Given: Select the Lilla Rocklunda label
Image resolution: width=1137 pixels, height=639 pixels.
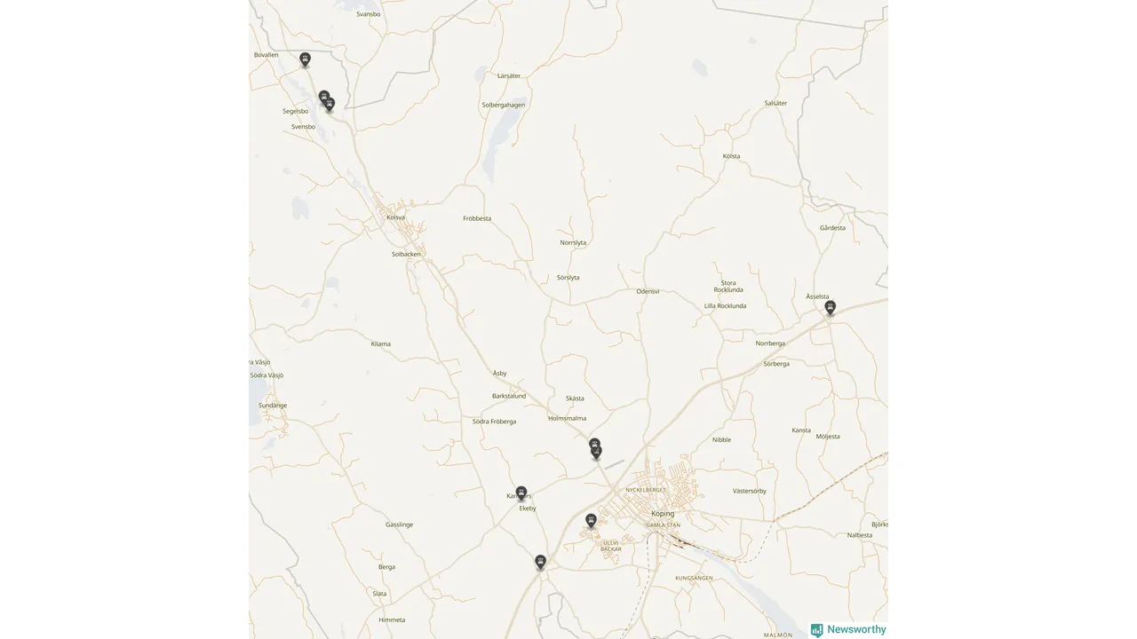Looking at the screenshot, I should (x=725, y=306).
